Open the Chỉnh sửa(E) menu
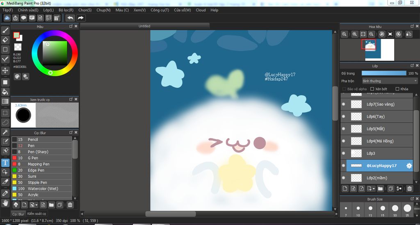Image resolution: width=420 pixels, height=225 pixels. (x=28, y=10)
